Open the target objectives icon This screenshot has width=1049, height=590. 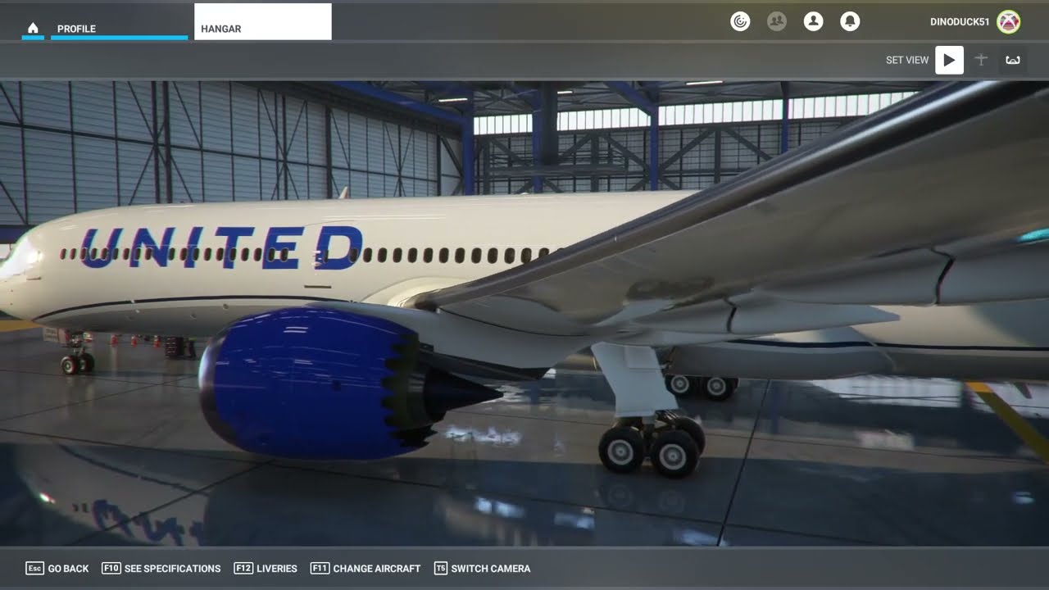pos(740,21)
